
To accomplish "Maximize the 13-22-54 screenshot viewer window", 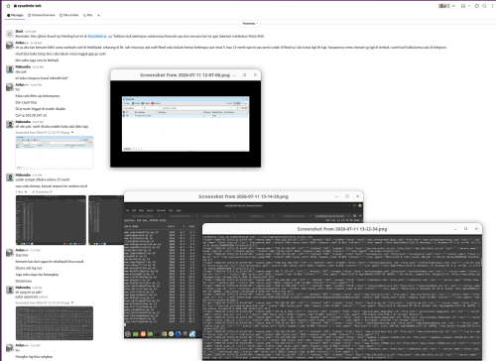I will (x=466, y=229).
